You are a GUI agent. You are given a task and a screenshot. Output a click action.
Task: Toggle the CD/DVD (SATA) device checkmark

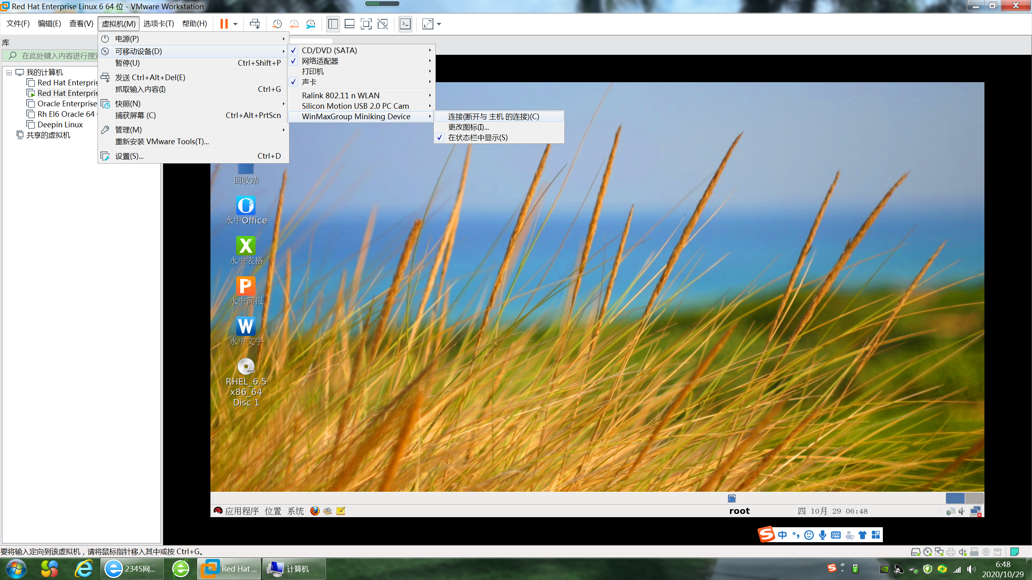pos(293,50)
